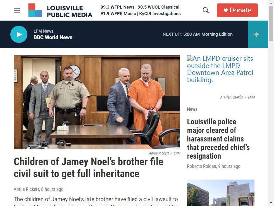
Task: Open KyCIR Investigations
Action: [160, 14]
